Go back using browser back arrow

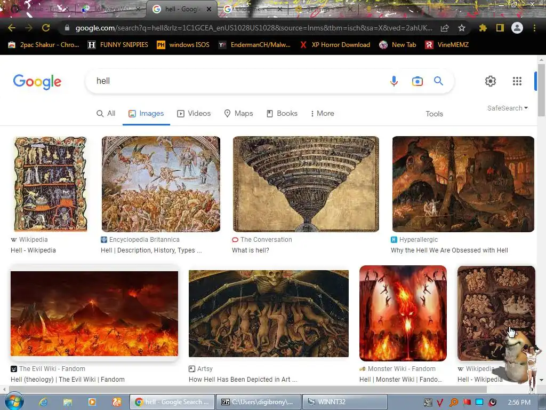pyautogui.click(x=12, y=28)
